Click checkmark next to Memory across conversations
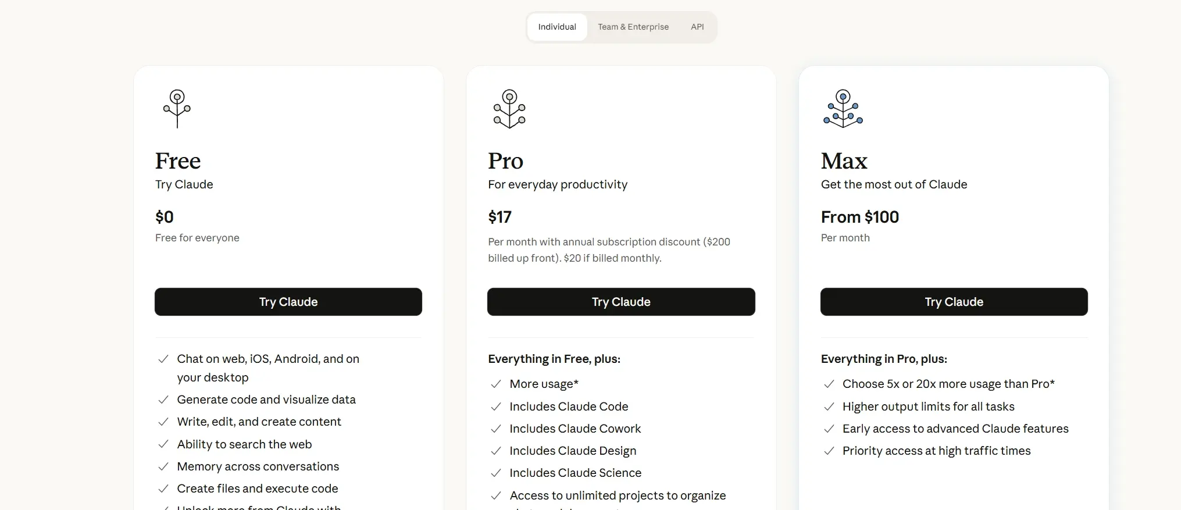The image size is (1181, 510). pyautogui.click(x=163, y=466)
